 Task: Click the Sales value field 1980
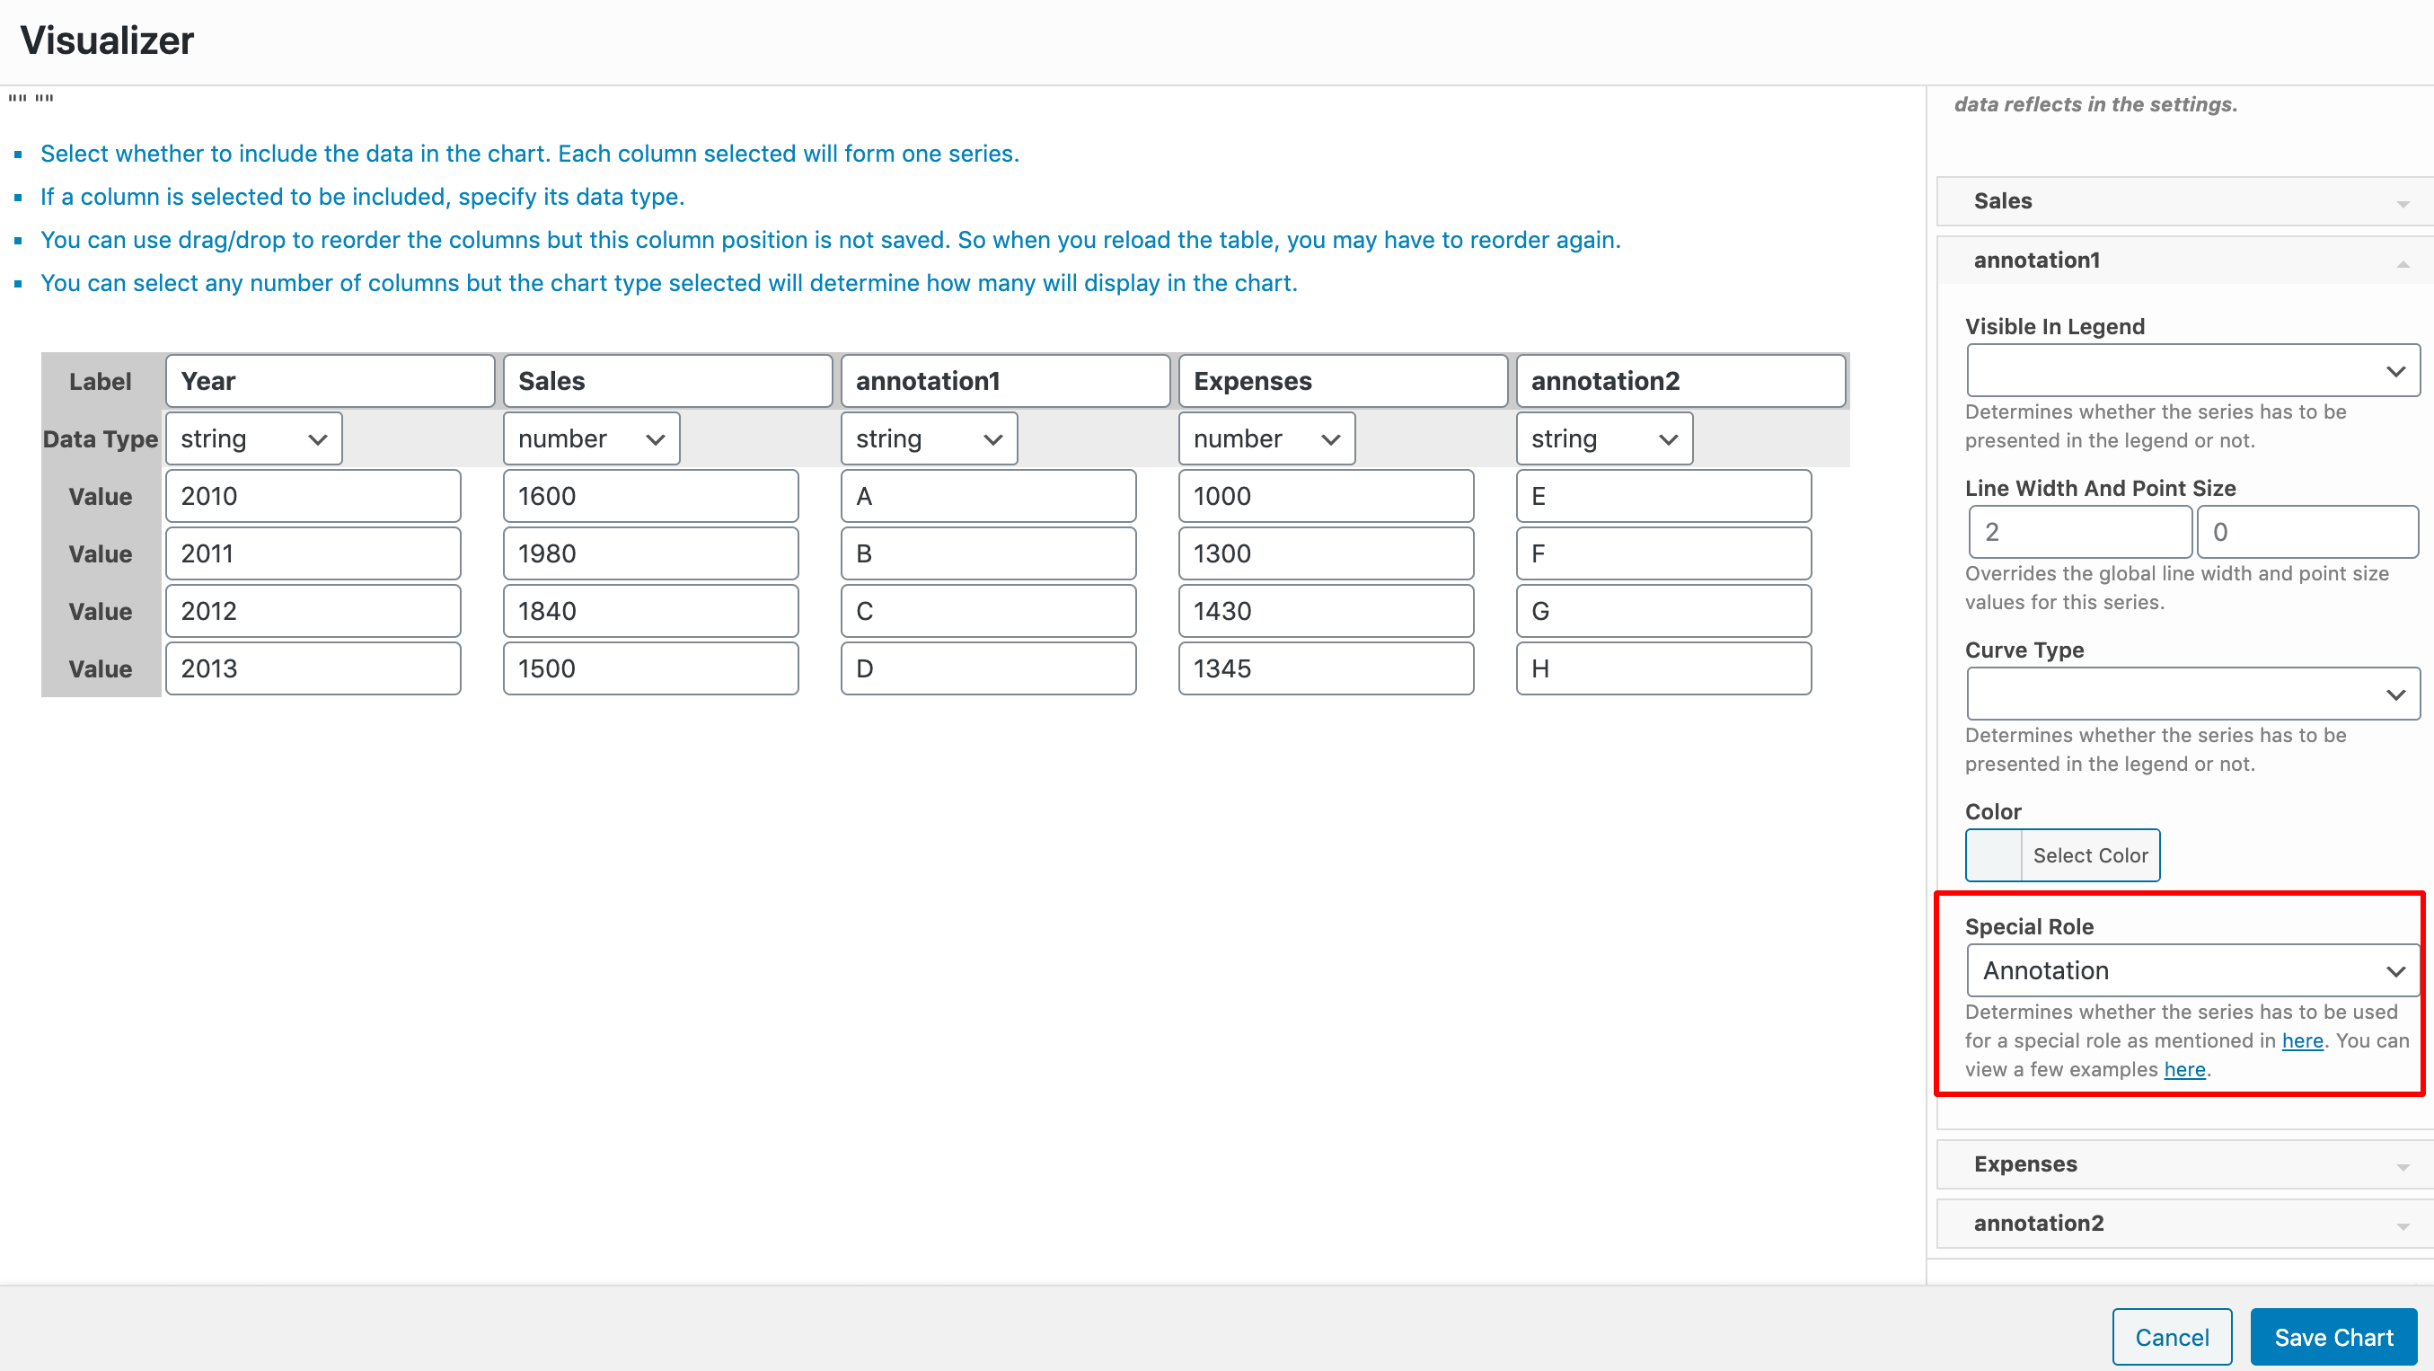coord(650,553)
